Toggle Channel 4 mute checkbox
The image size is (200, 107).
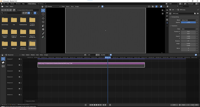pos(19,77)
